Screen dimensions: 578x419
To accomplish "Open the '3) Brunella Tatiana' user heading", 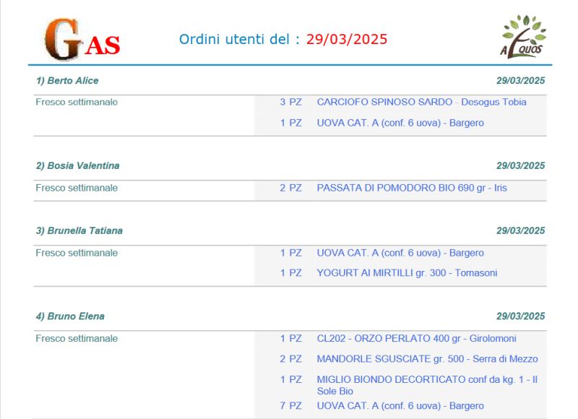I will 79,230.
